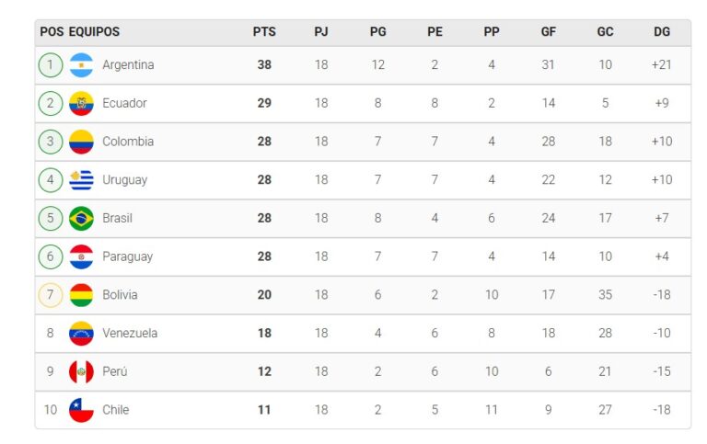Image resolution: width=707 pixels, height=444 pixels.
Task: Click the Perú flag icon
Action: 81,371
